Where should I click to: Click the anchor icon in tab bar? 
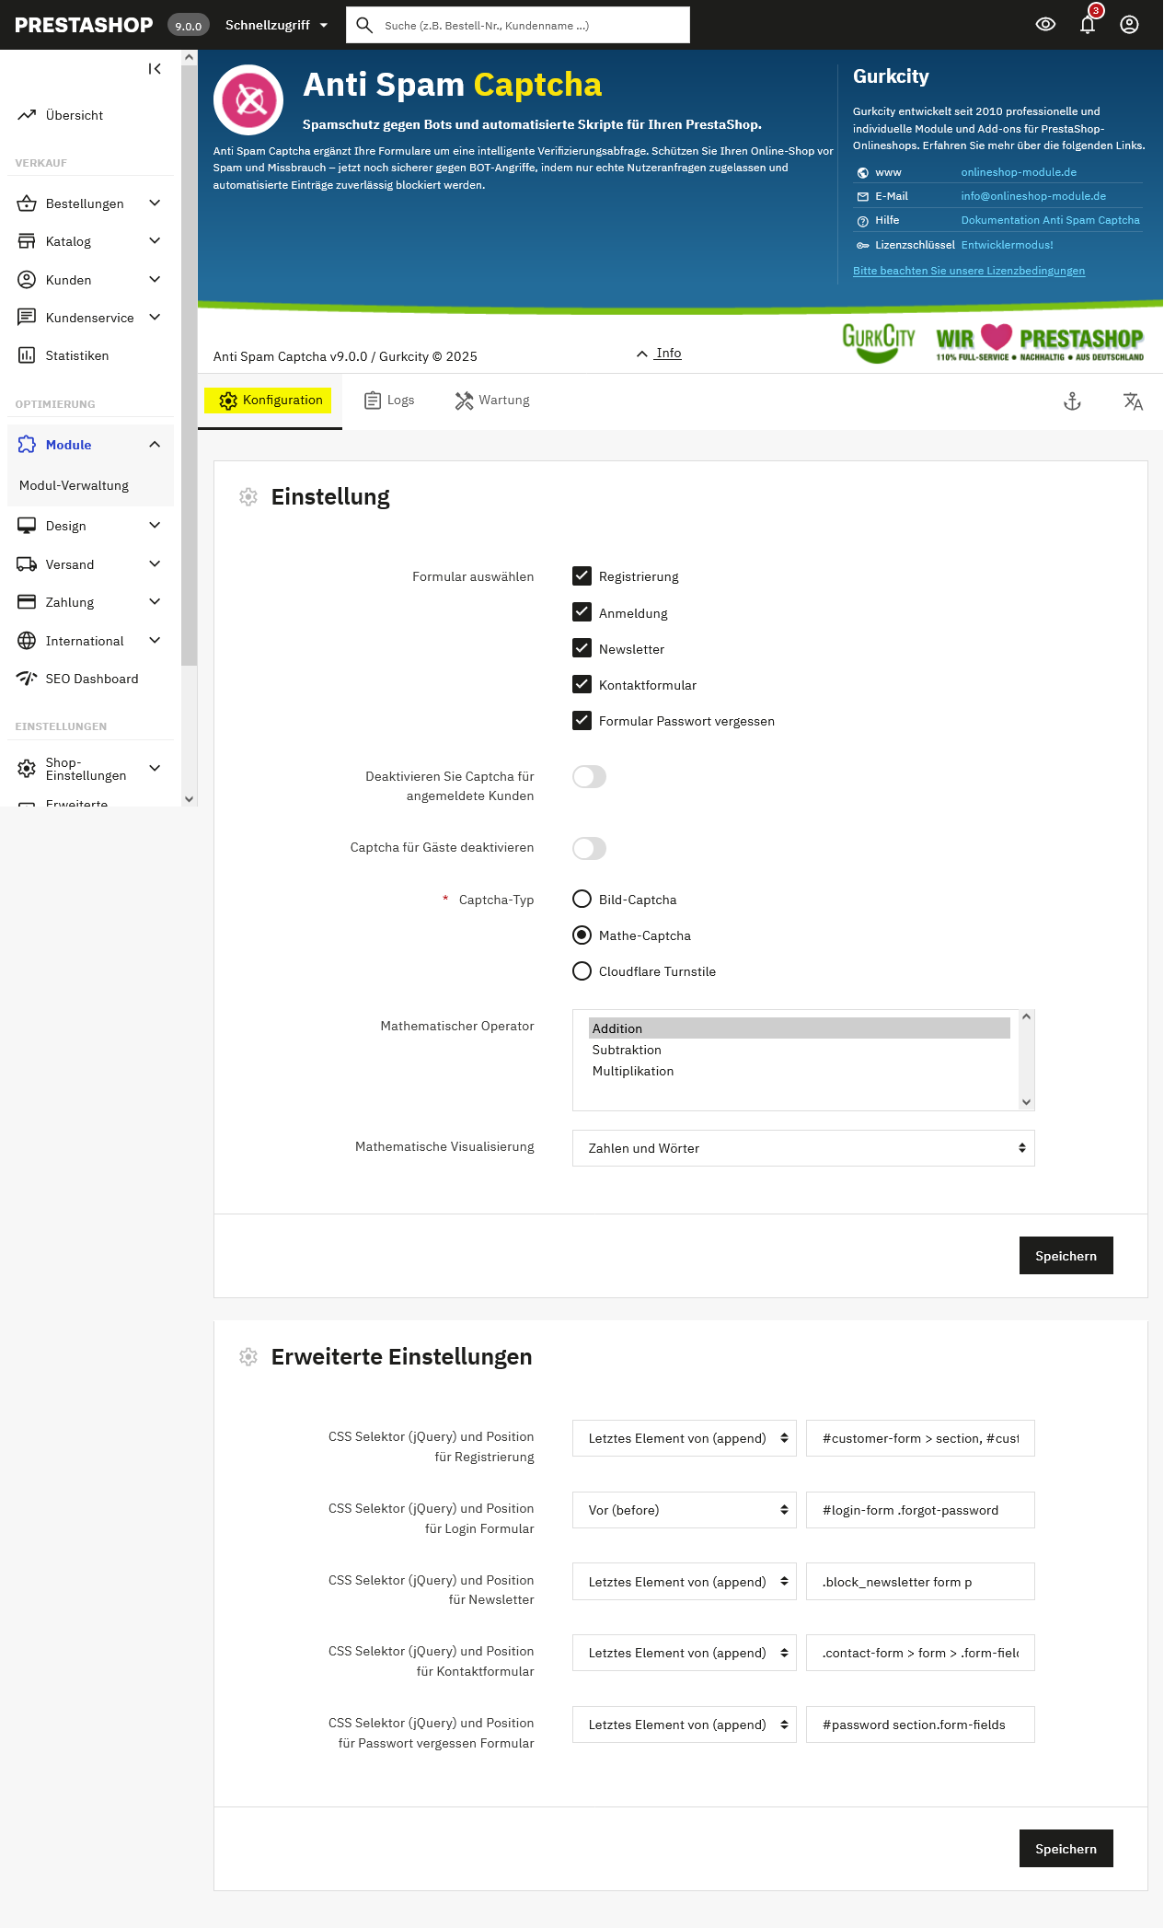tap(1072, 401)
